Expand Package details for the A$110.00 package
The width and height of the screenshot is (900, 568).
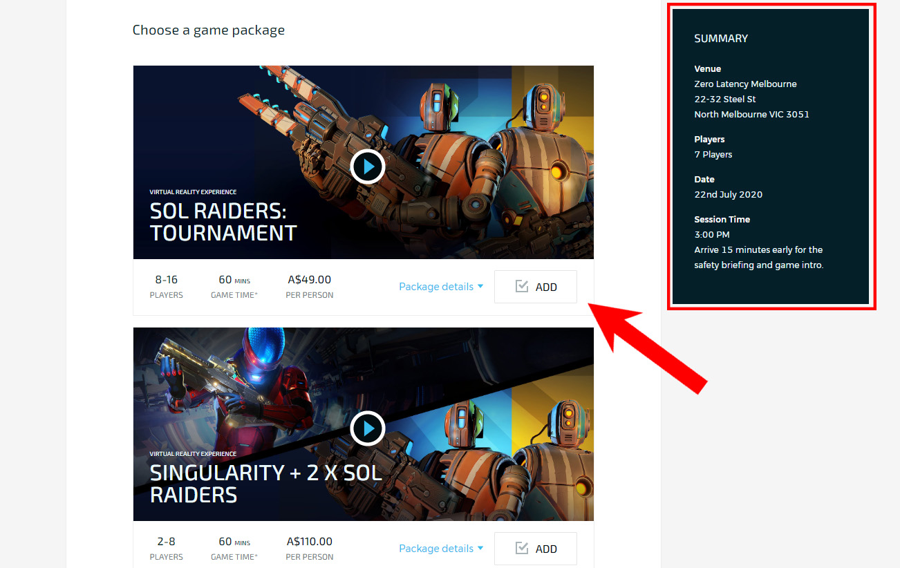pos(441,549)
